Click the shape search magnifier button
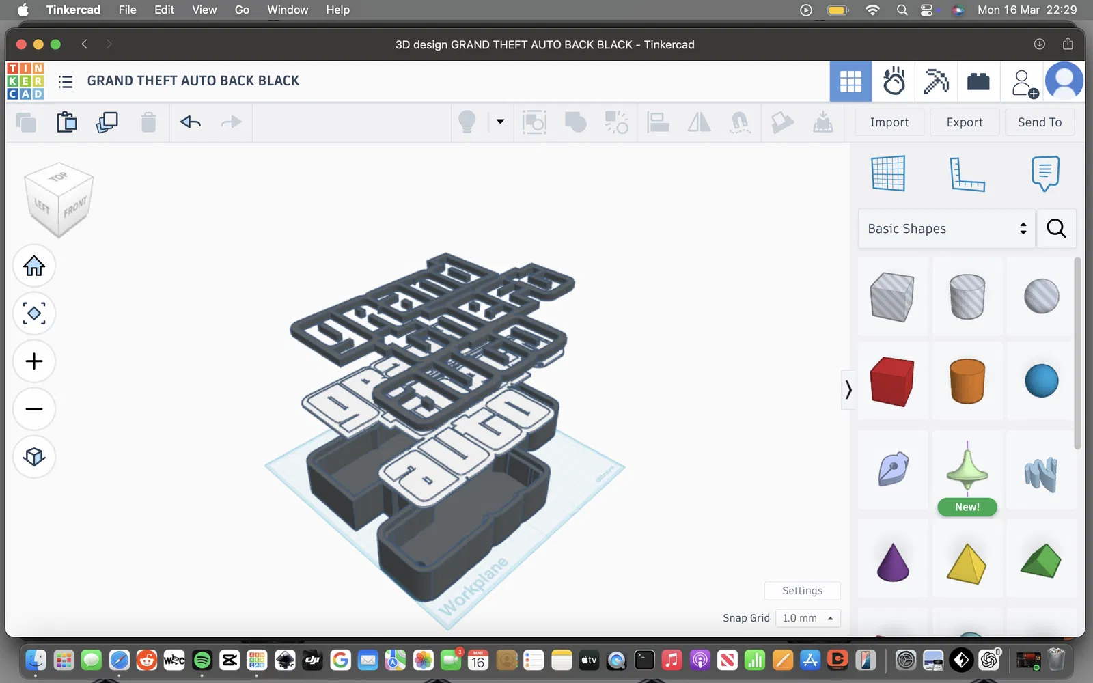The image size is (1093, 683). pos(1056,229)
